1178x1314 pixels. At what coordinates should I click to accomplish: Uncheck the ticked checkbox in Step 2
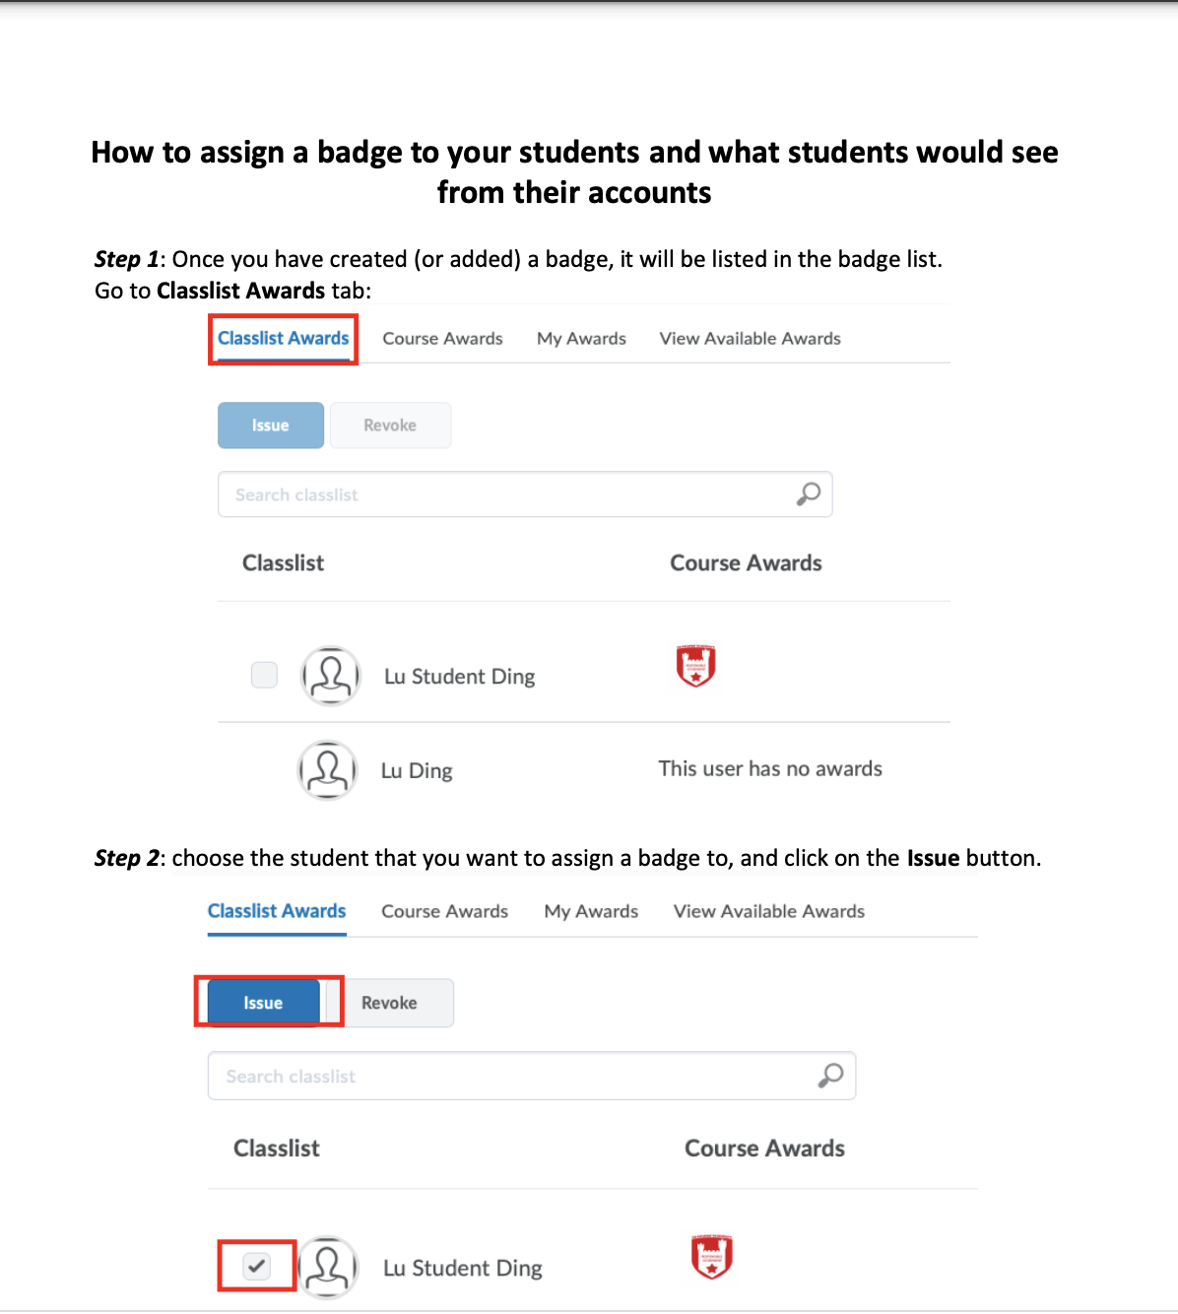pos(256,1266)
